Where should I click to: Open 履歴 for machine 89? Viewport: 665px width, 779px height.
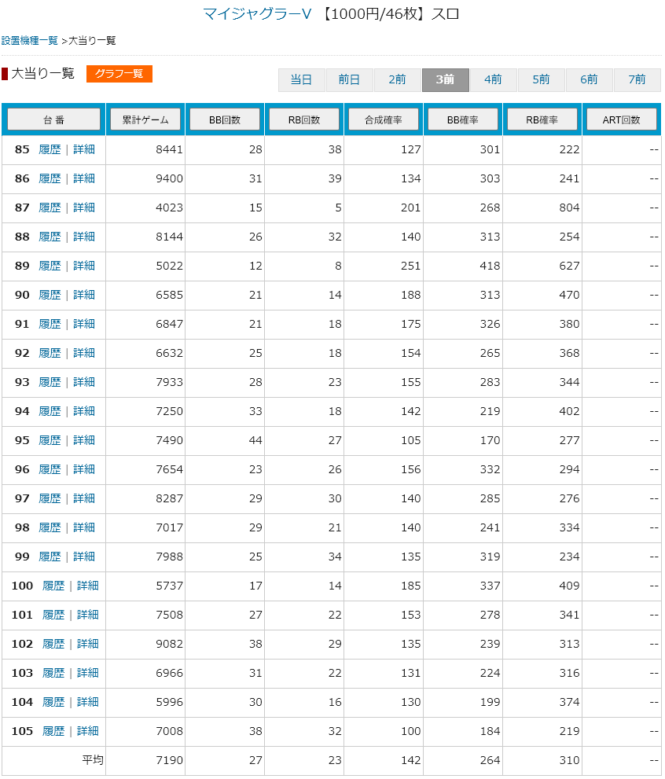point(50,266)
